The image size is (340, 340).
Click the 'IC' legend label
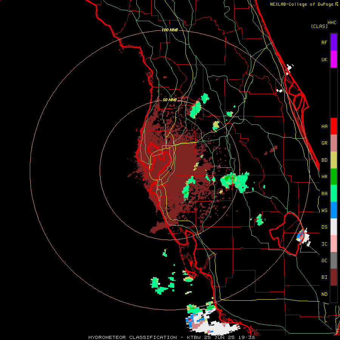click(x=324, y=244)
